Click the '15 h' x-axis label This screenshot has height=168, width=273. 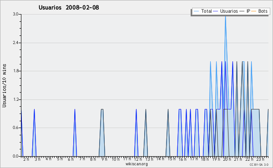pos(172,159)
